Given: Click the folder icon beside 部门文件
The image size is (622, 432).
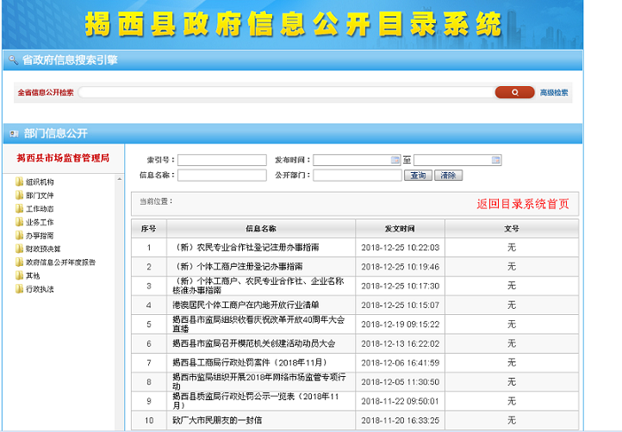Looking at the screenshot, I should point(19,195).
